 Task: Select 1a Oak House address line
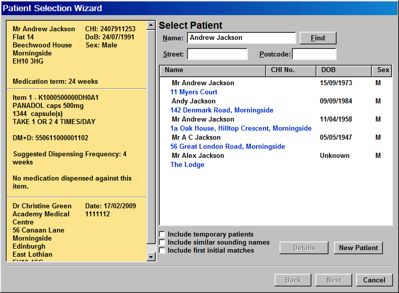(241, 128)
